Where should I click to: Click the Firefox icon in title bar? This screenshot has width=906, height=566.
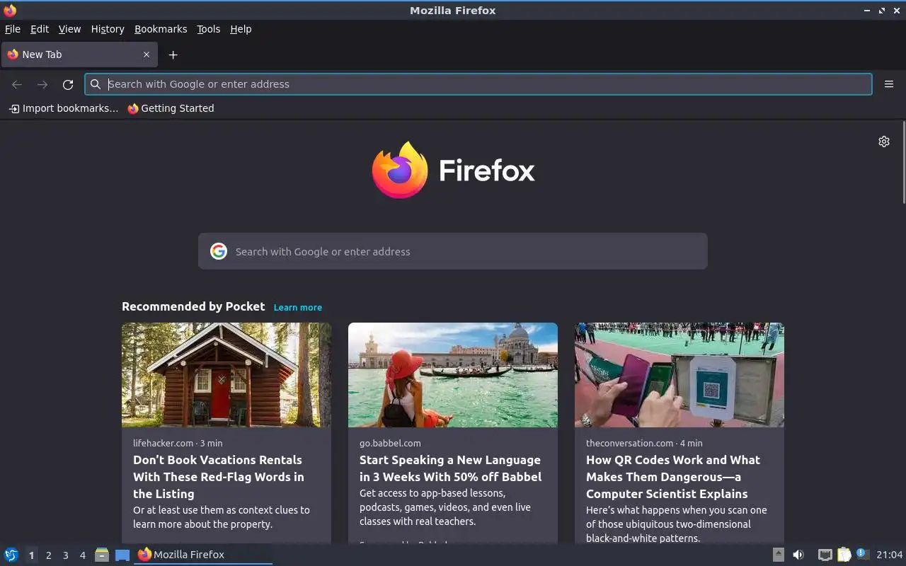pos(10,10)
